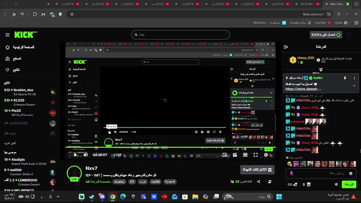The height and width of the screenshot is (203, 361).
Task: Open ibrahim_dos channel in the followed list
Action: click(30, 92)
